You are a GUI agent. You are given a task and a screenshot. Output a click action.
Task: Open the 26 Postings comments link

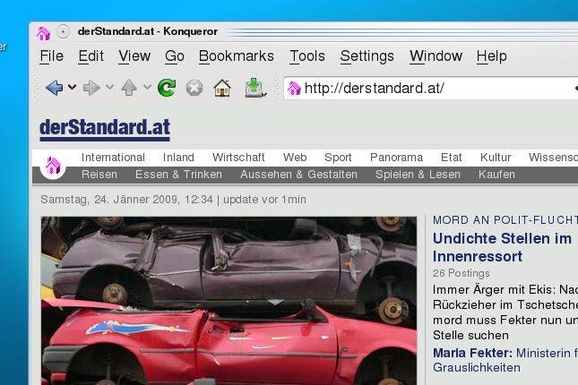(x=462, y=273)
